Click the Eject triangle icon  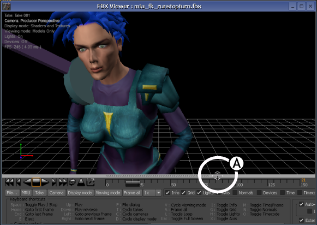(x=81, y=182)
